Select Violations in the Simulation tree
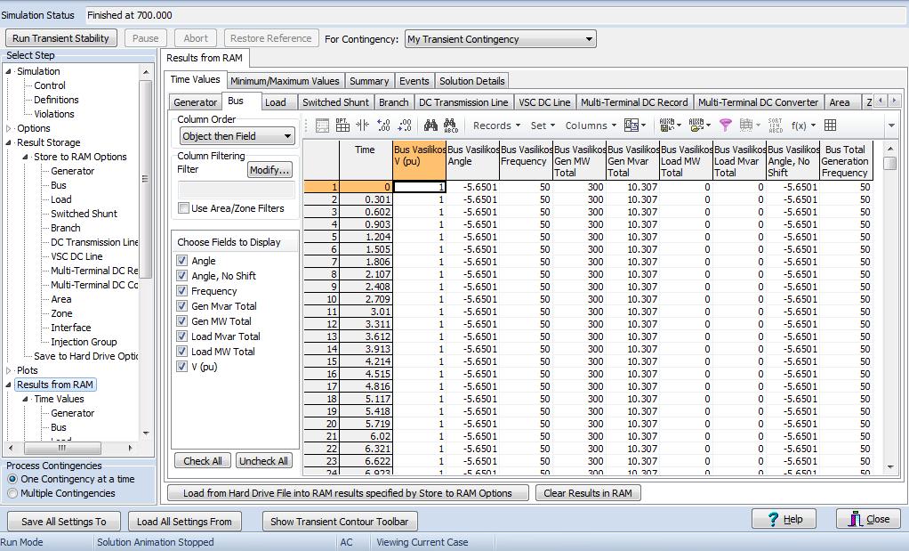This screenshot has height=551, width=909. [54, 114]
